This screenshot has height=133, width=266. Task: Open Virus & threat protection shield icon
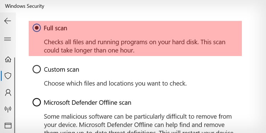coord(8,76)
